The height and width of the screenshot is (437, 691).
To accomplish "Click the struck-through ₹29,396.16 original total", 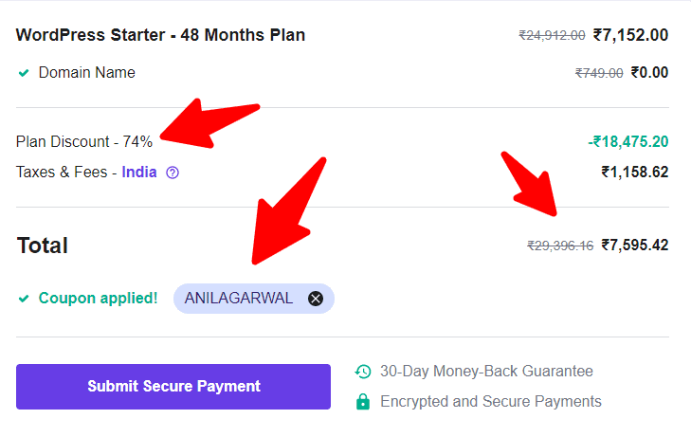I will point(560,246).
